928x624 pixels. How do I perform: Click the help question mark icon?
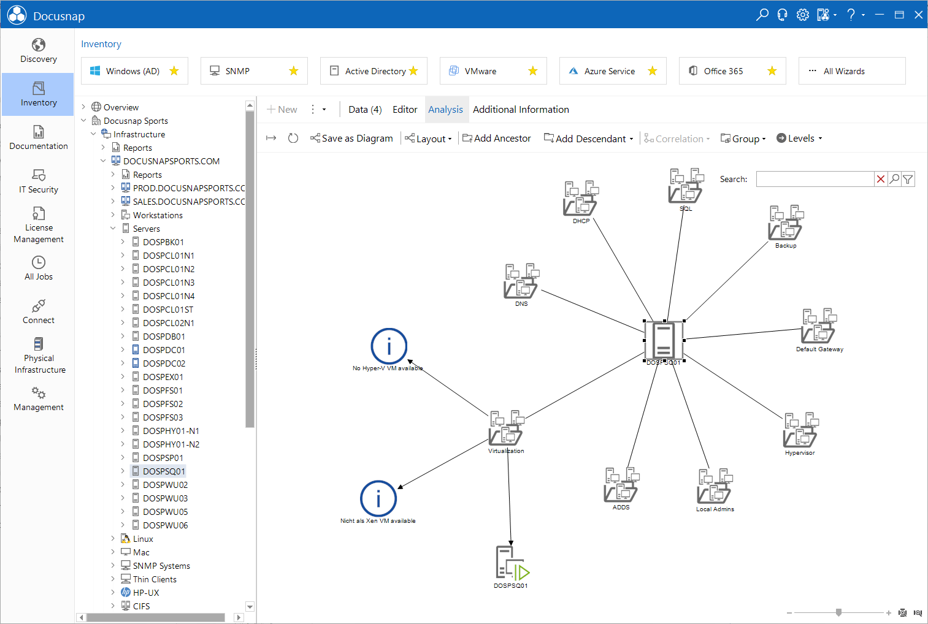[x=851, y=15]
